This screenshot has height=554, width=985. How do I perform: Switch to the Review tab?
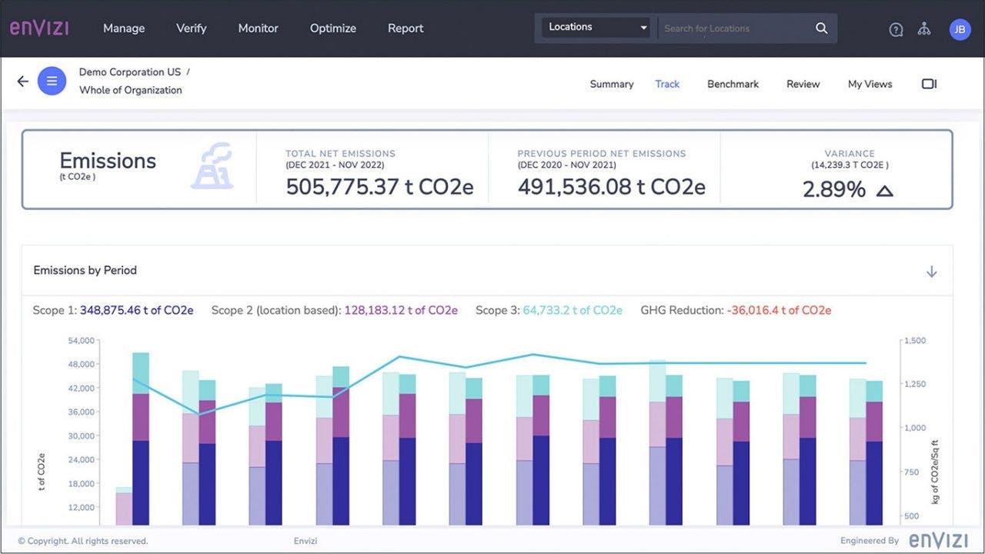click(803, 83)
